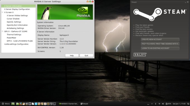190x106 pixels.
Task: Select GPU 0 - (GeForce GT 320M)
Action: pos(16,31)
